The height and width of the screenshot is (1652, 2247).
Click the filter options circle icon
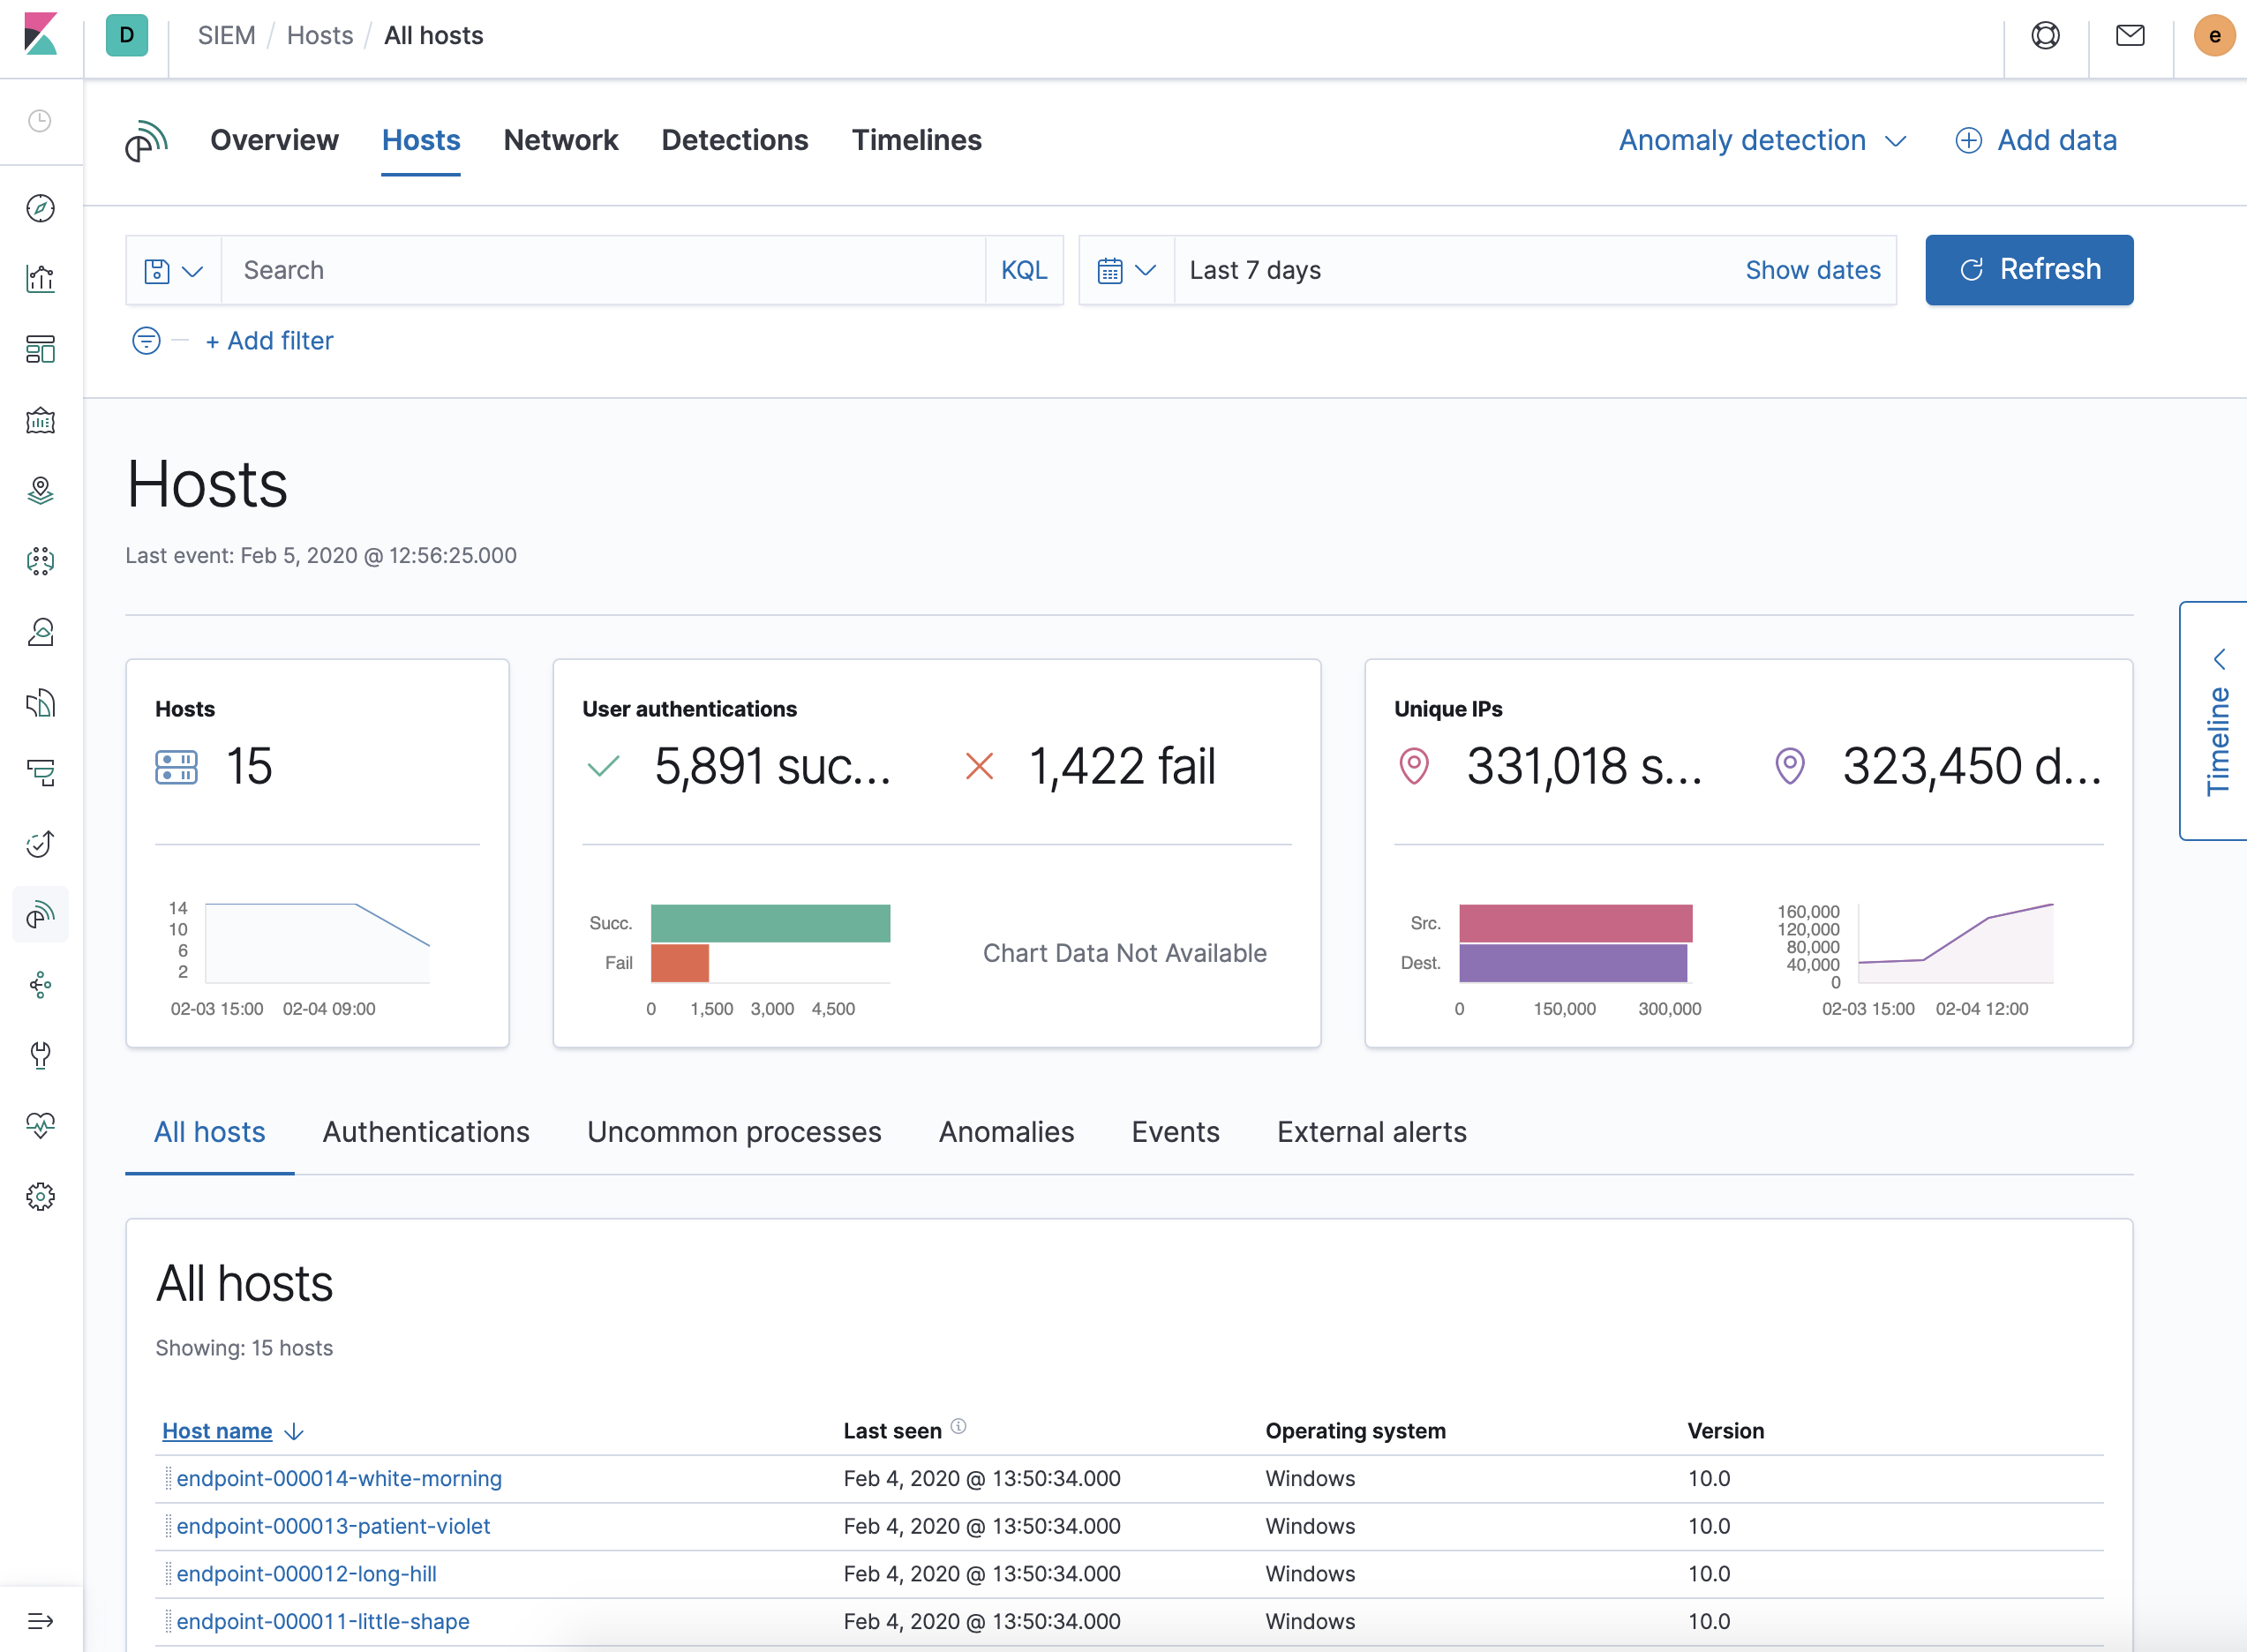click(146, 341)
